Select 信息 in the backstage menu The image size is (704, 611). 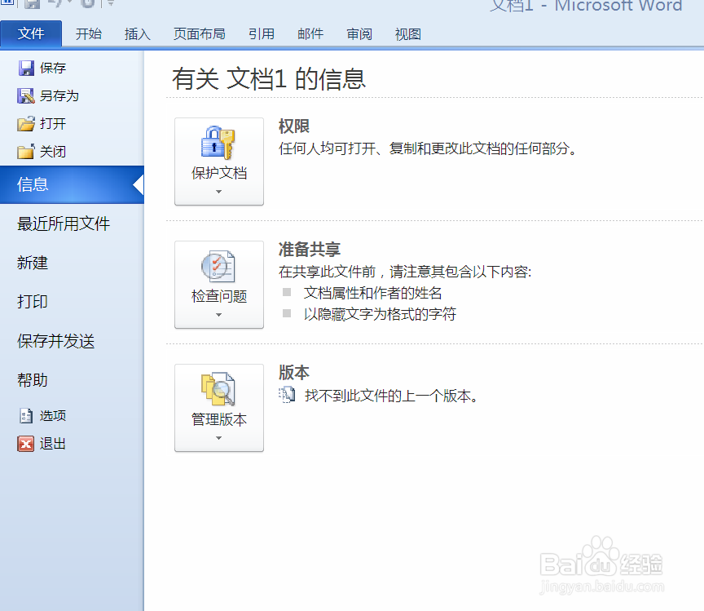click(72, 185)
